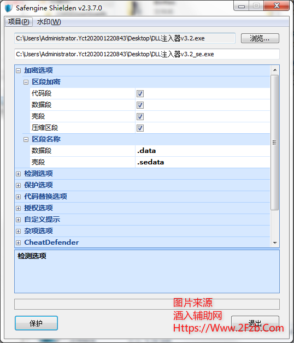Click the 壳段 label under 区段名称
The width and height of the screenshot is (294, 343).
pos(38,162)
